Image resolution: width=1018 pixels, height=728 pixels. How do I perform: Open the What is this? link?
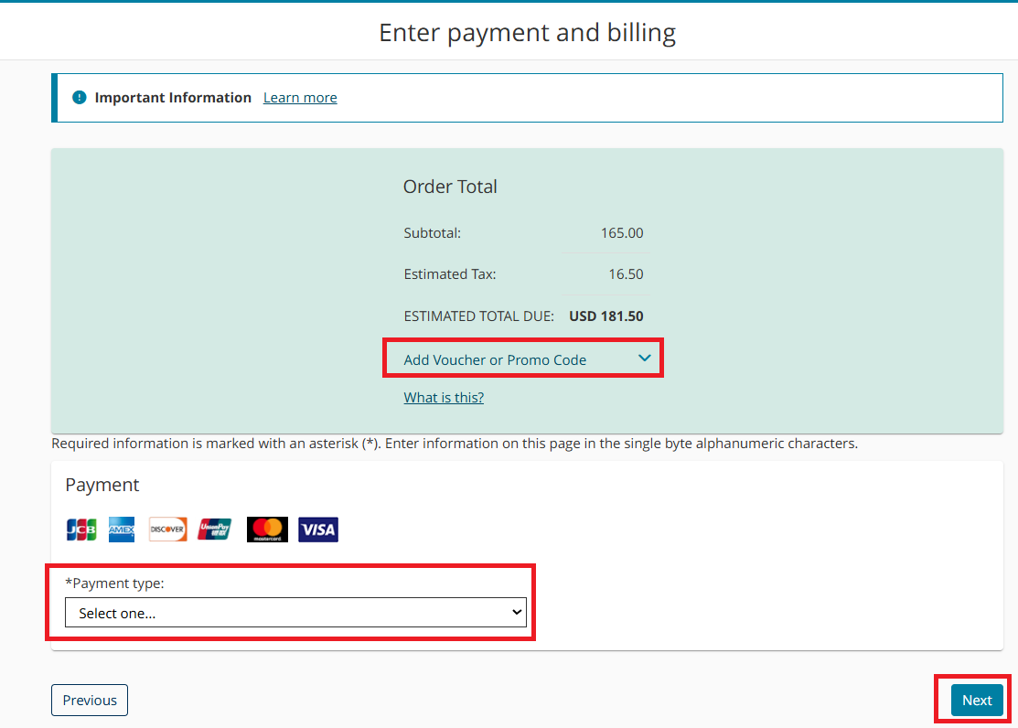[x=444, y=398]
